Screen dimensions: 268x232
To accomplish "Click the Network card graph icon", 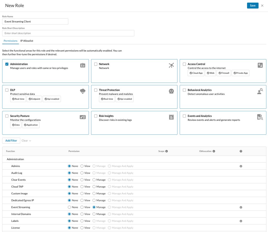I will [x=171, y=65].
